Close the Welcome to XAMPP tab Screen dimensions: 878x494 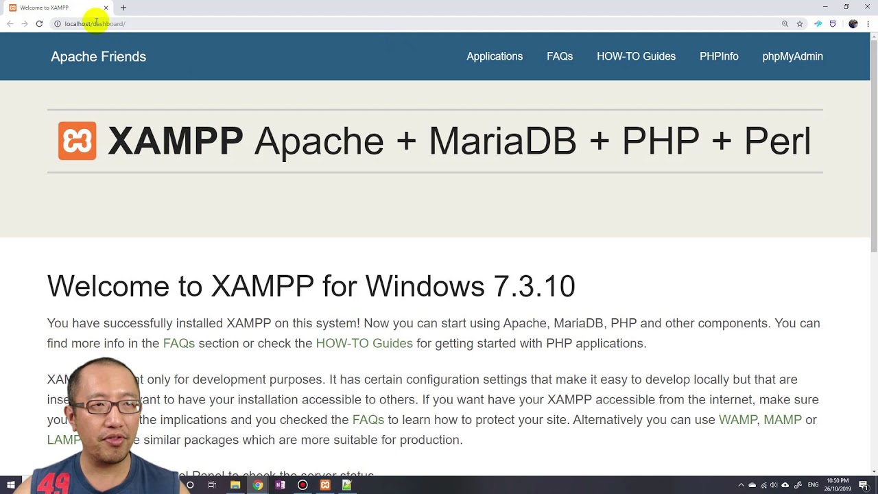pos(106,8)
